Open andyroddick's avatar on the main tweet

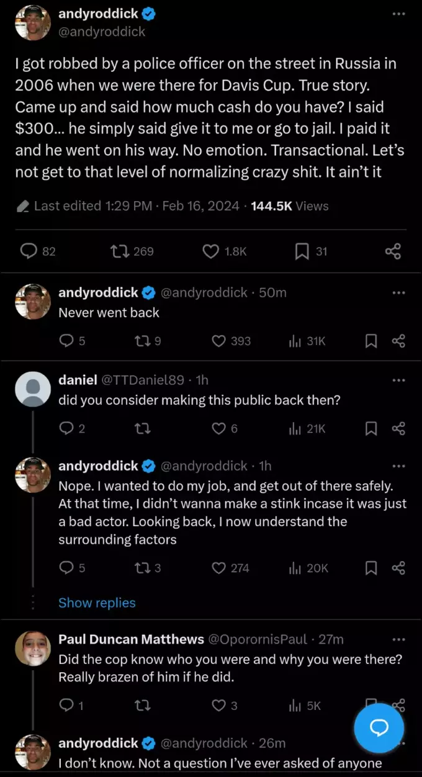[32, 23]
